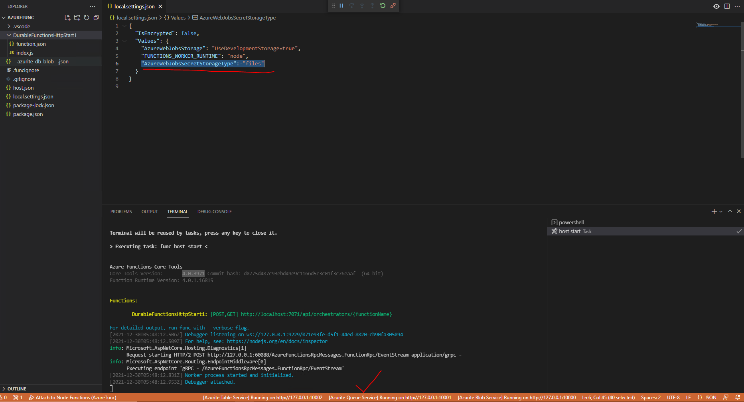Open the .funcignore file

(51, 70)
